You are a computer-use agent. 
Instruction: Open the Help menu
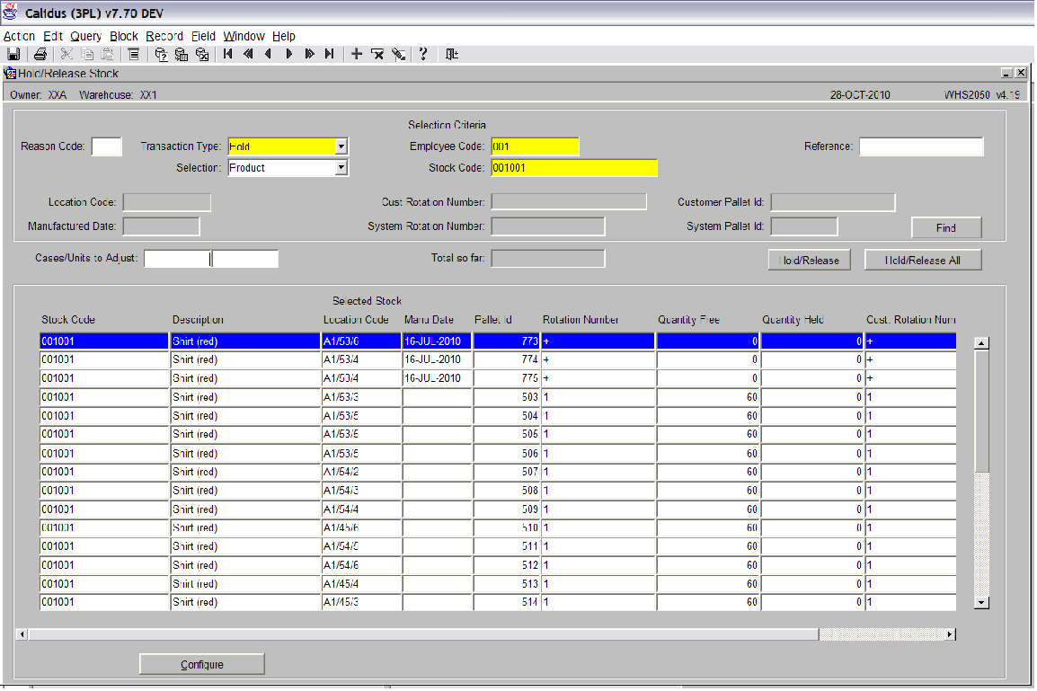[284, 36]
